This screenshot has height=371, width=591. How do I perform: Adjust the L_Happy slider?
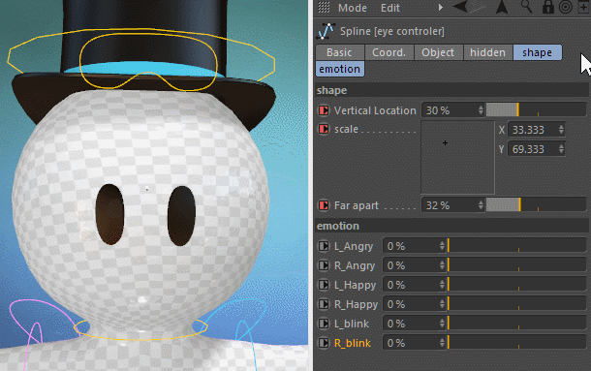[516, 285]
